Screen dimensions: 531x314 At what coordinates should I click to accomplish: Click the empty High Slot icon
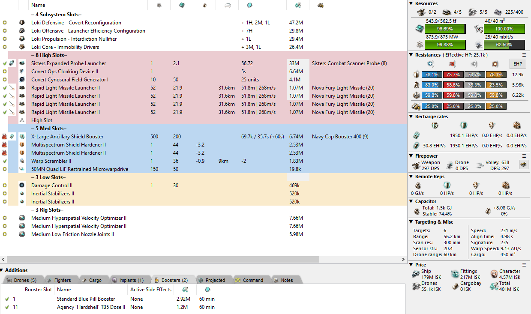point(22,120)
